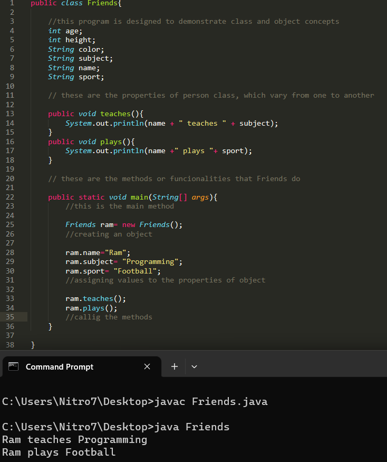Click 'javac Friends.java' command in terminal

pyautogui.click(x=211, y=402)
